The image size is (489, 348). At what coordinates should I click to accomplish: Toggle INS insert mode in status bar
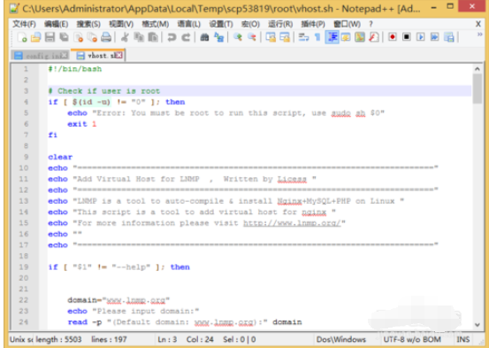coord(463,339)
